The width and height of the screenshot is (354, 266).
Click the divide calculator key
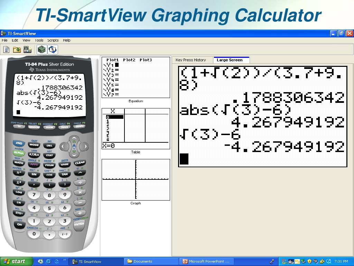(80, 183)
